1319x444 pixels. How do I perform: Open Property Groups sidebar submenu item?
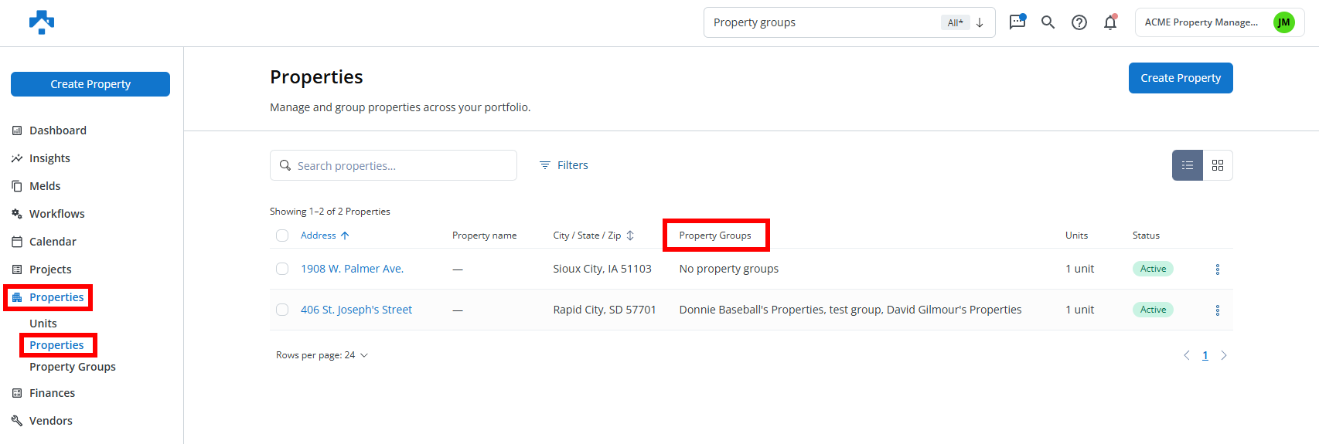pyautogui.click(x=73, y=367)
